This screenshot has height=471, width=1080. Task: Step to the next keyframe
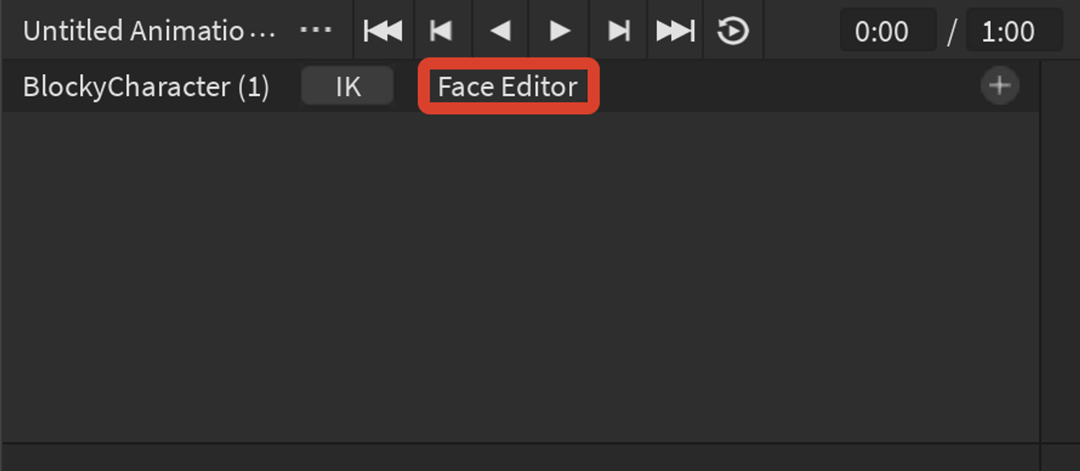[618, 30]
